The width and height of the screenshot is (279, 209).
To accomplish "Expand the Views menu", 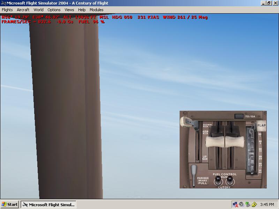I will [x=69, y=10].
